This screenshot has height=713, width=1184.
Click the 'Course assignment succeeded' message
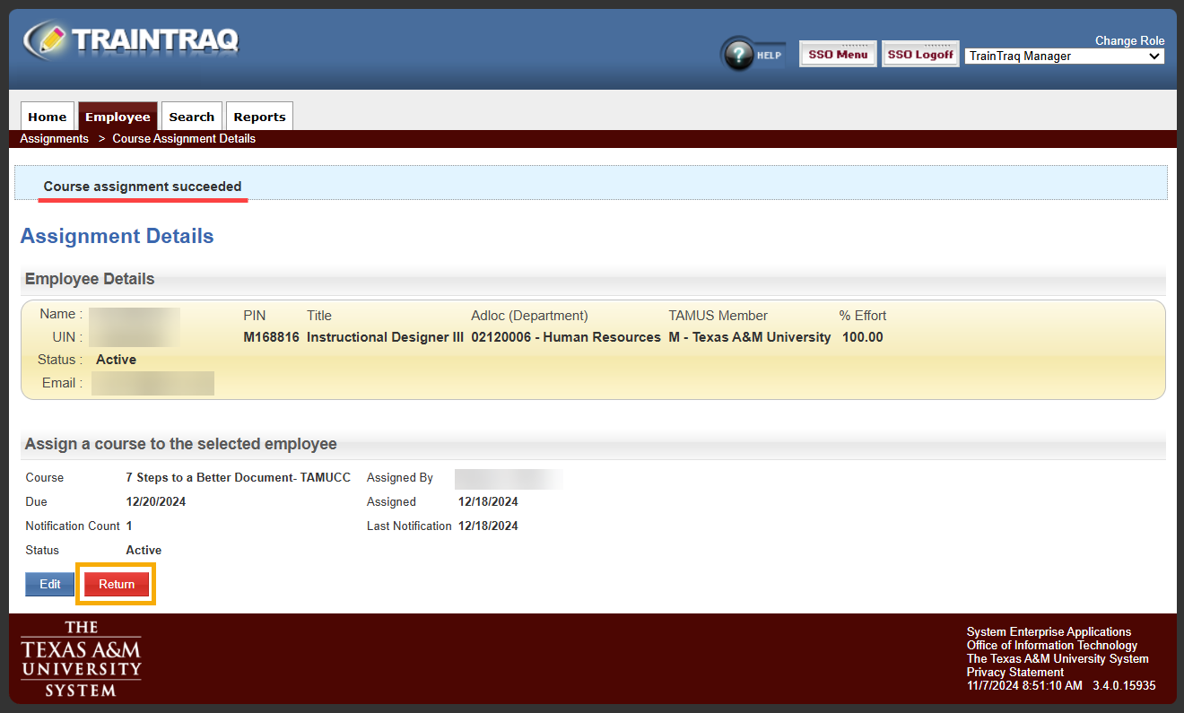point(143,187)
